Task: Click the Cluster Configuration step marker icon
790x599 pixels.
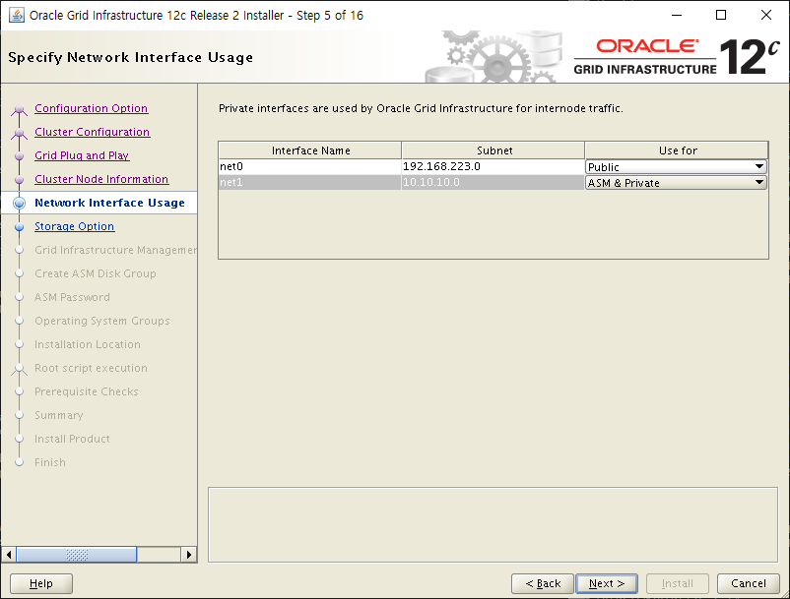Action: tap(19, 133)
